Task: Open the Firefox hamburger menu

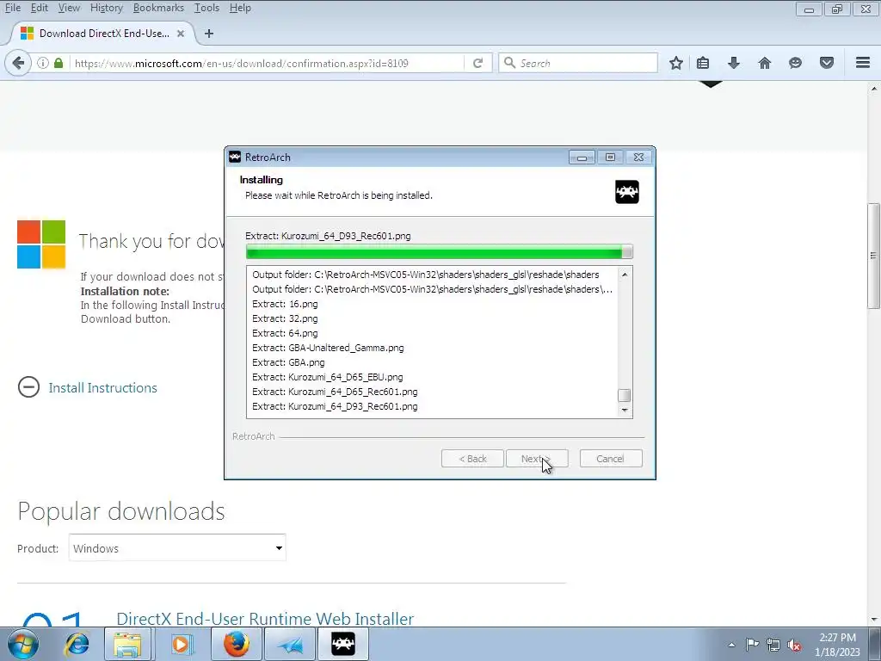Action: pos(863,63)
